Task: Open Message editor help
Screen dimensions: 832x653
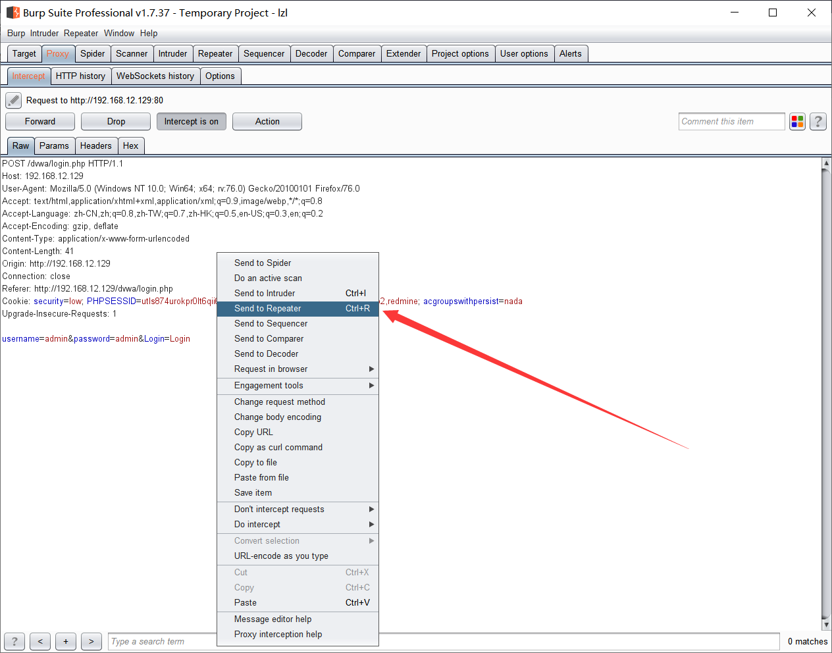Action: [298, 619]
